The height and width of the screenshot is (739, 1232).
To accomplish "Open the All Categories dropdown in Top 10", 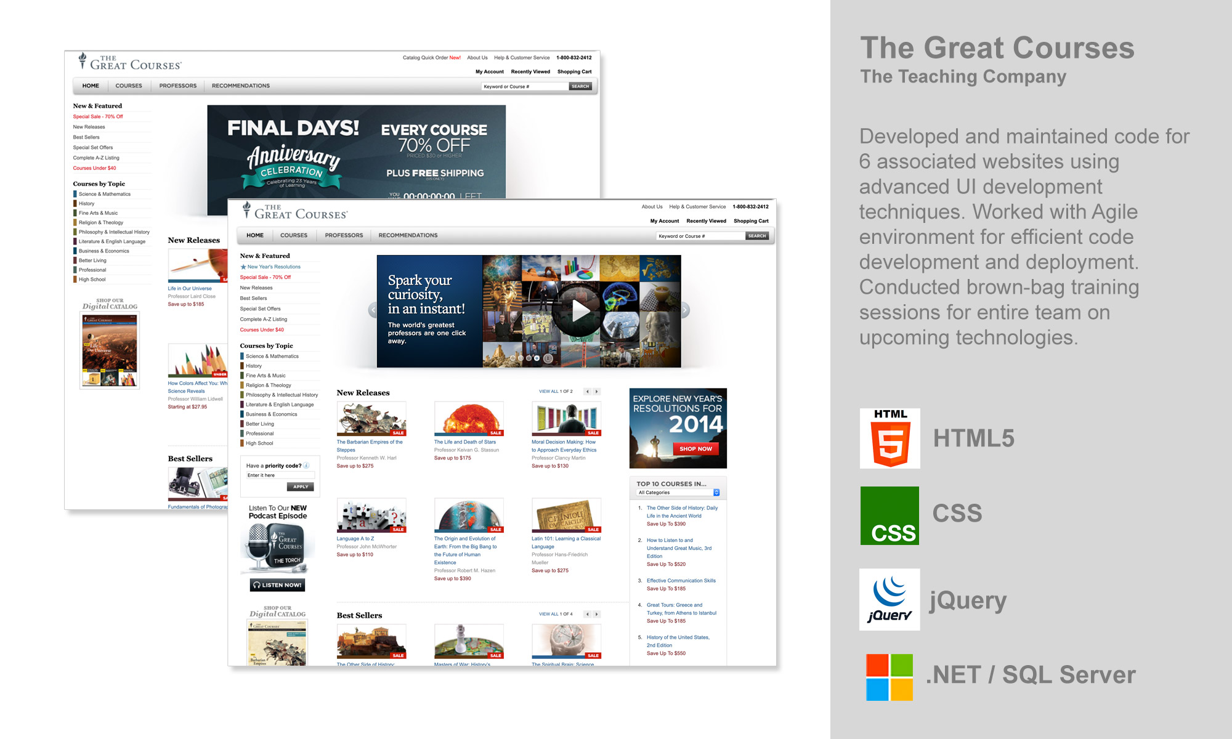I will point(678,493).
